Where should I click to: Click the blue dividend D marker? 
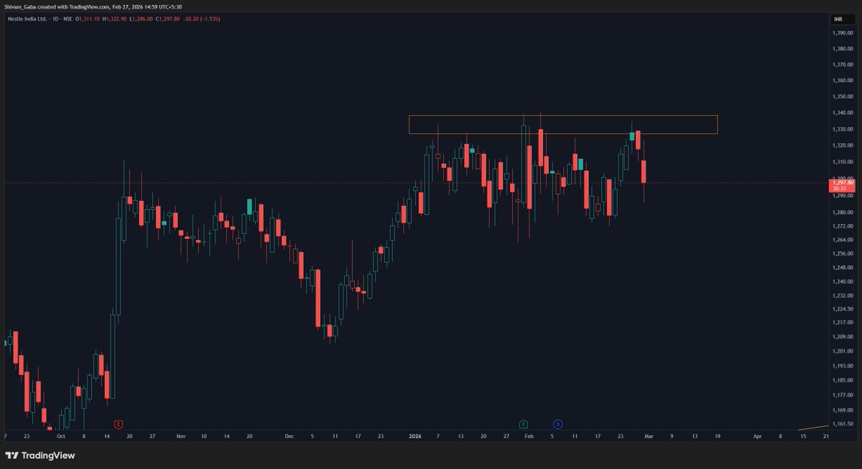pos(557,424)
